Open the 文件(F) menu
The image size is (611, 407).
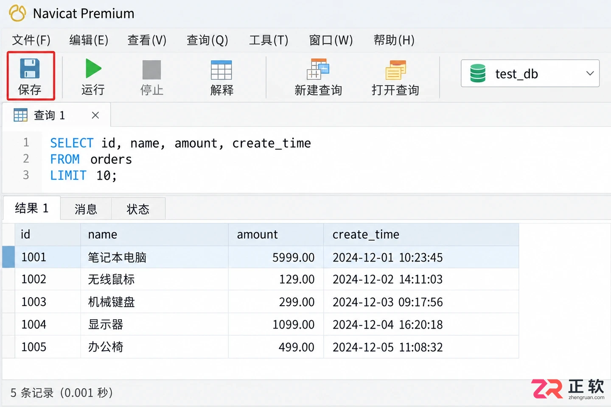(31, 40)
